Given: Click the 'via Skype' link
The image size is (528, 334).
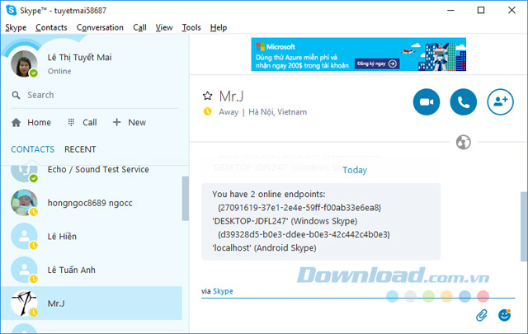Looking at the screenshot, I should point(224,291).
